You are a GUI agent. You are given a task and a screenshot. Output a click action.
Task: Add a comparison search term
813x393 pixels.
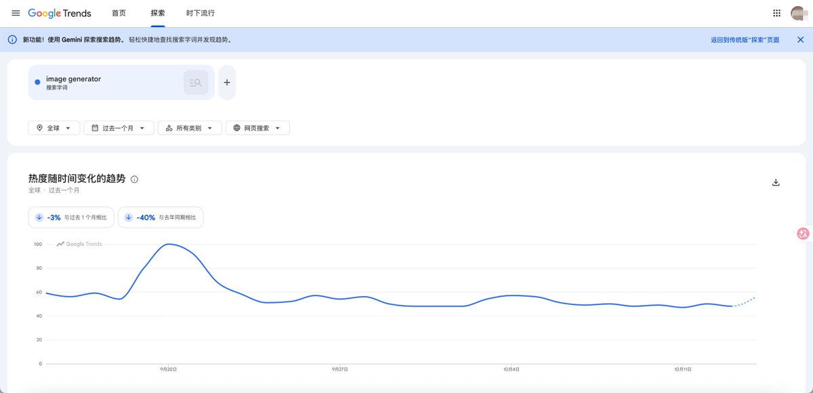[227, 83]
